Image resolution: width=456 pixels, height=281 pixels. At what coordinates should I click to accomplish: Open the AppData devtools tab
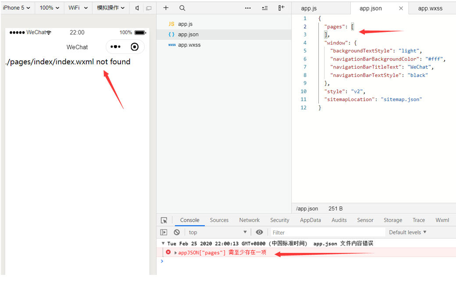[310, 220]
